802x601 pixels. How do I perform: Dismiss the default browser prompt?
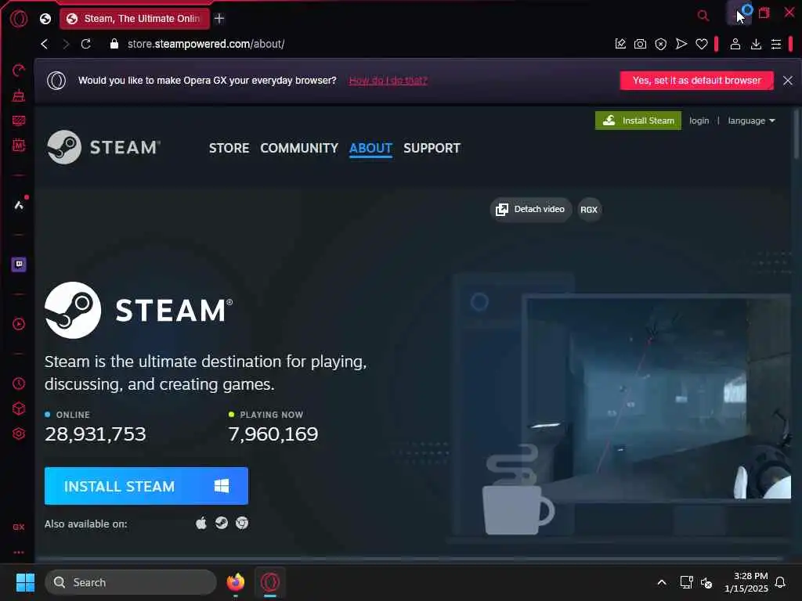point(788,81)
